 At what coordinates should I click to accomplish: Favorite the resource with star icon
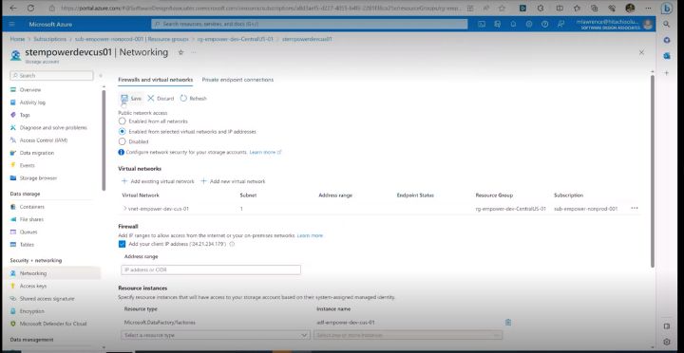[x=180, y=52]
